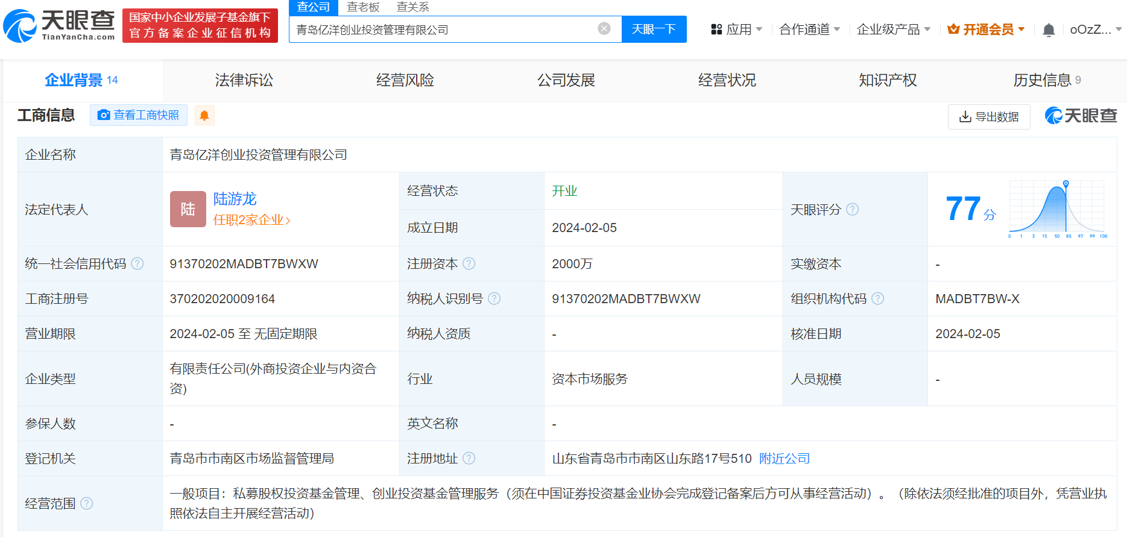Click help icon beside 纳税人识别号
Viewport: 1127px width, 537px height.
pos(494,298)
